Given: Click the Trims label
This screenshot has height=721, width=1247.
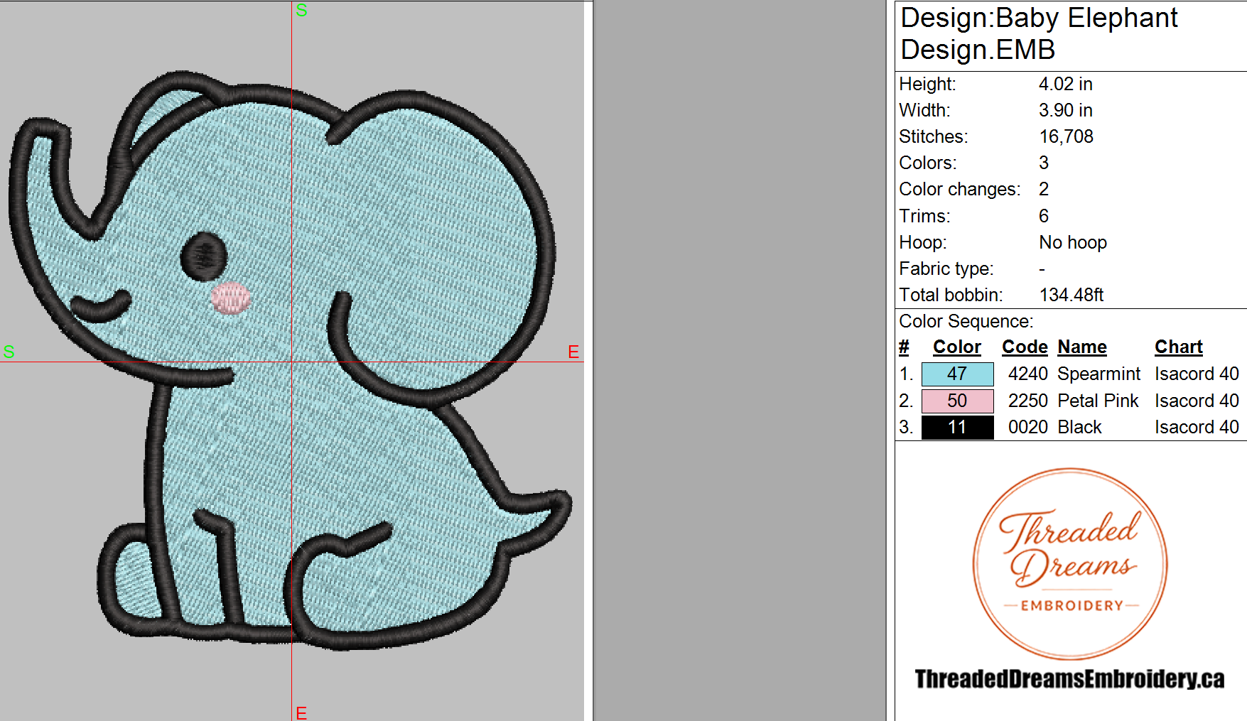Looking at the screenshot, I should [924, 216].
